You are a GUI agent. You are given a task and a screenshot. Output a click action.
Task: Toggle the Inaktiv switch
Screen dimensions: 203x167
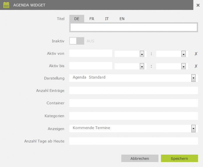pos(77,41)
